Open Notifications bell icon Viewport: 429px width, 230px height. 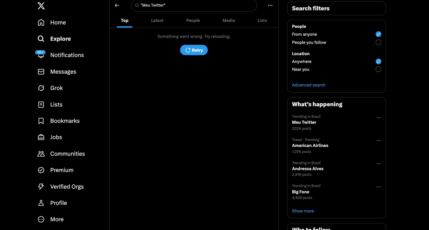pyautogui.click(x=41, y=55)
